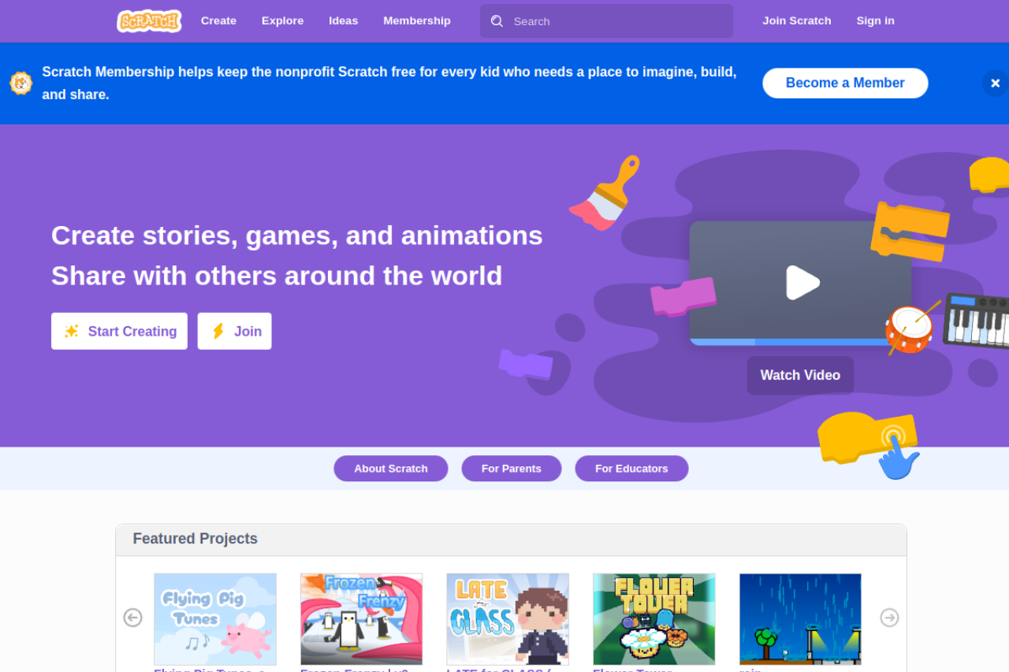
Task: Go to the Explore page
Action: [282, 20]
